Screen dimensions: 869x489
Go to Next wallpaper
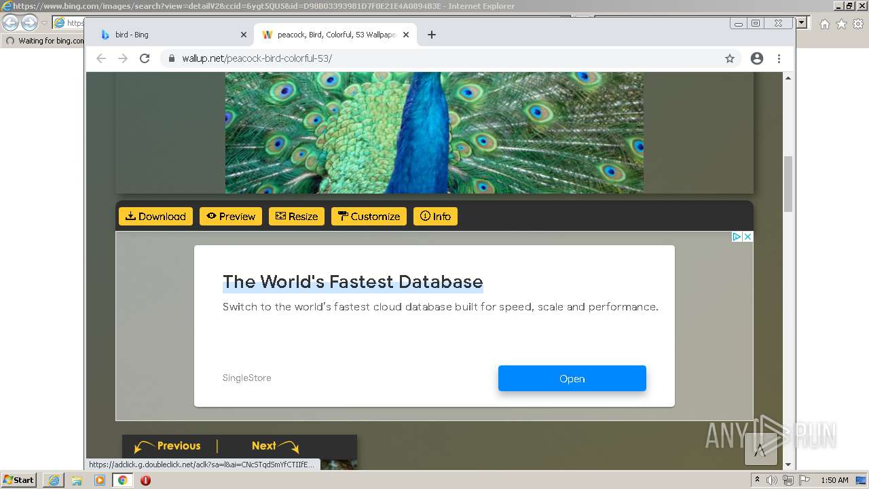(x=275, y=446)
